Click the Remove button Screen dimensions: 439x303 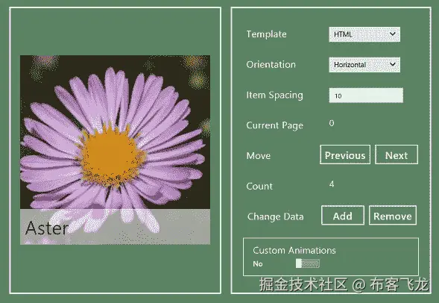(x=393, y=215)
